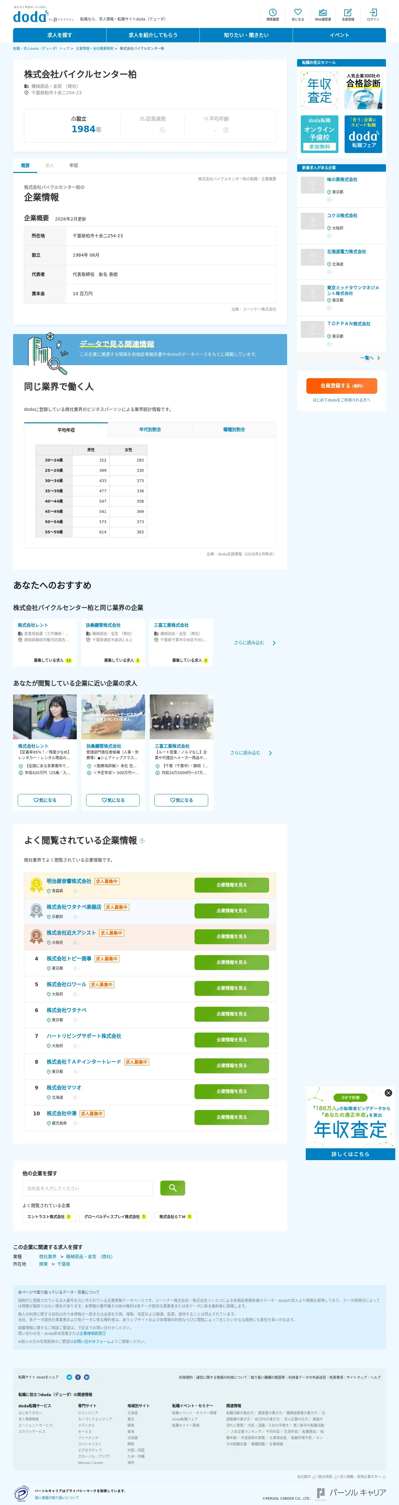The image size is (399, 1505).
Task: Select the 概要 tab
Action: [25, 165]
